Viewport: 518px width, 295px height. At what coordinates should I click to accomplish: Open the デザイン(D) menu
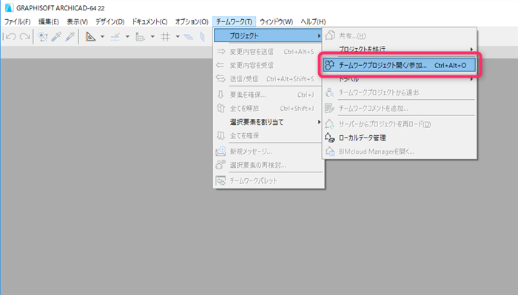point(110,21)
